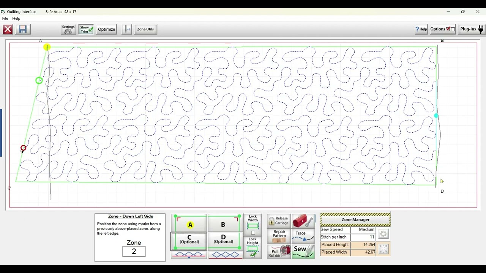Click the yellow handle at corner A
The width and height of the screenshot is (486, 273).
(x=46, y=47)
